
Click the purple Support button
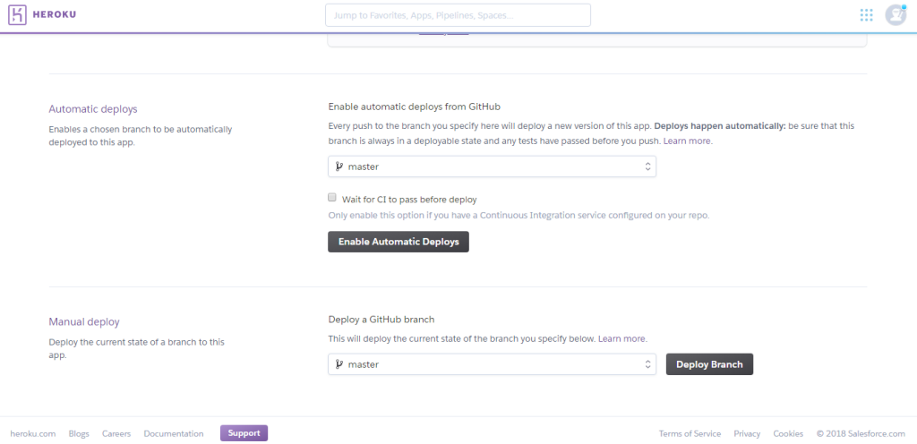coord(244,433)
